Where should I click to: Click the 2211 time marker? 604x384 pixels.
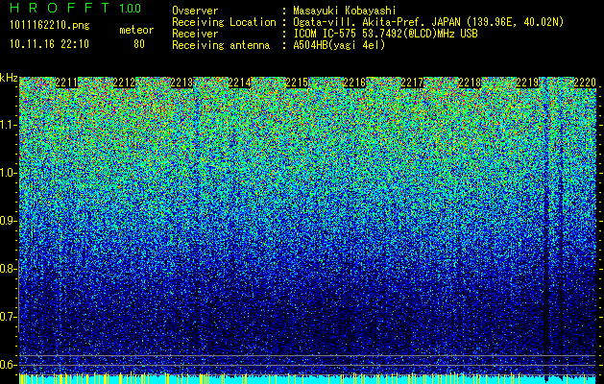coord(66,83)
